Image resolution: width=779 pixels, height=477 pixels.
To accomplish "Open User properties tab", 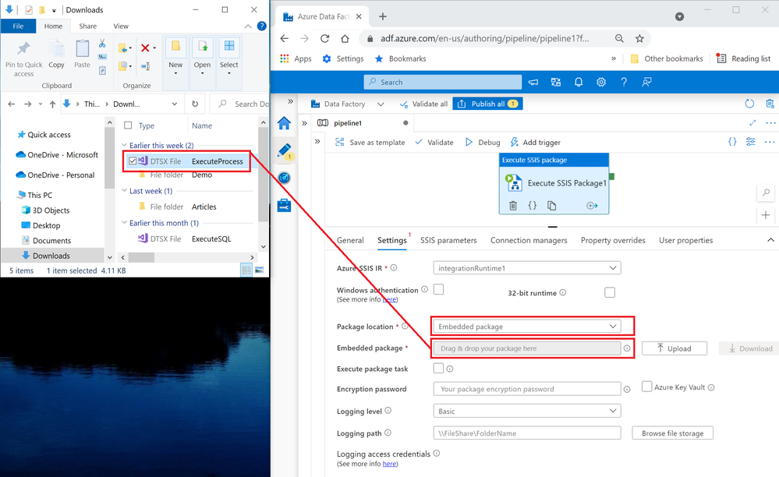I will pyautogui.click(x=685, y=240).
